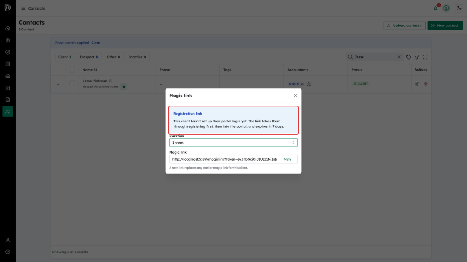Open the notifications bell
Viewport: 467px width, 262px height.
[436, 8]
